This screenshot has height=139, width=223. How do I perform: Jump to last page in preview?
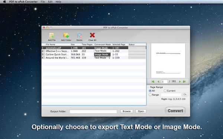[x=184, y=82]
